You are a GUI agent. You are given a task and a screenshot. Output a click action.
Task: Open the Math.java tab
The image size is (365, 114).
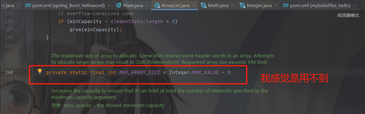click(x=217, y=6)
